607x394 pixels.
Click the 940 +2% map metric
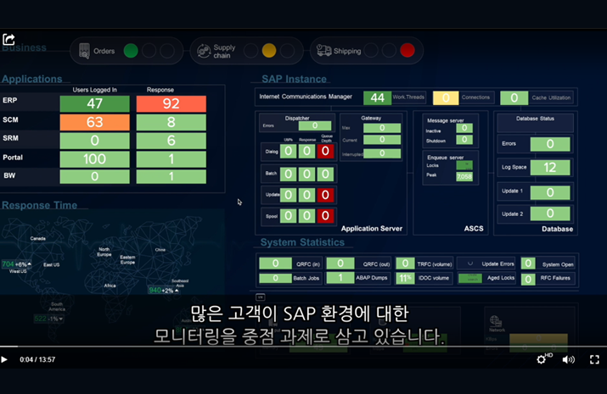[x=164, y=290]
